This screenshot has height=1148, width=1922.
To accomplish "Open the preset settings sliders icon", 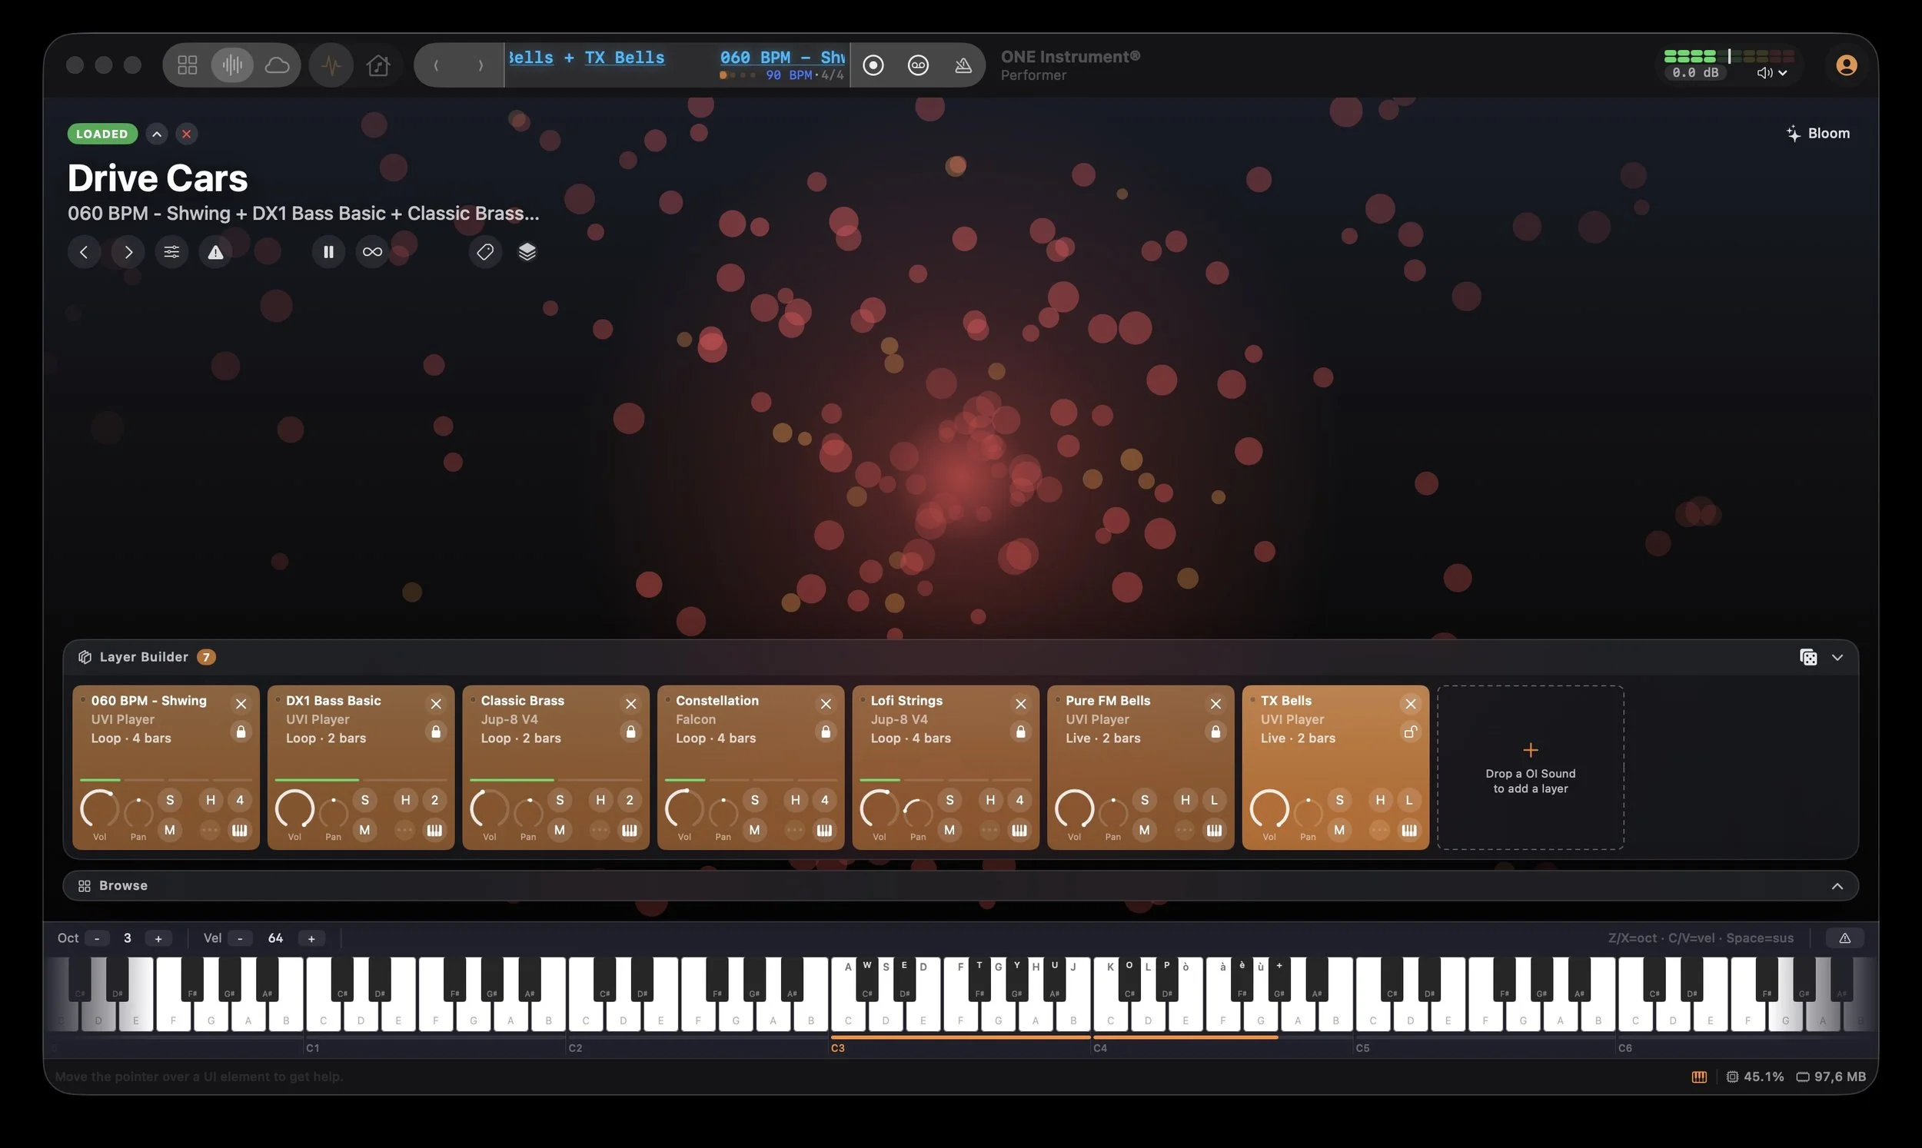I will pos(171,251).
